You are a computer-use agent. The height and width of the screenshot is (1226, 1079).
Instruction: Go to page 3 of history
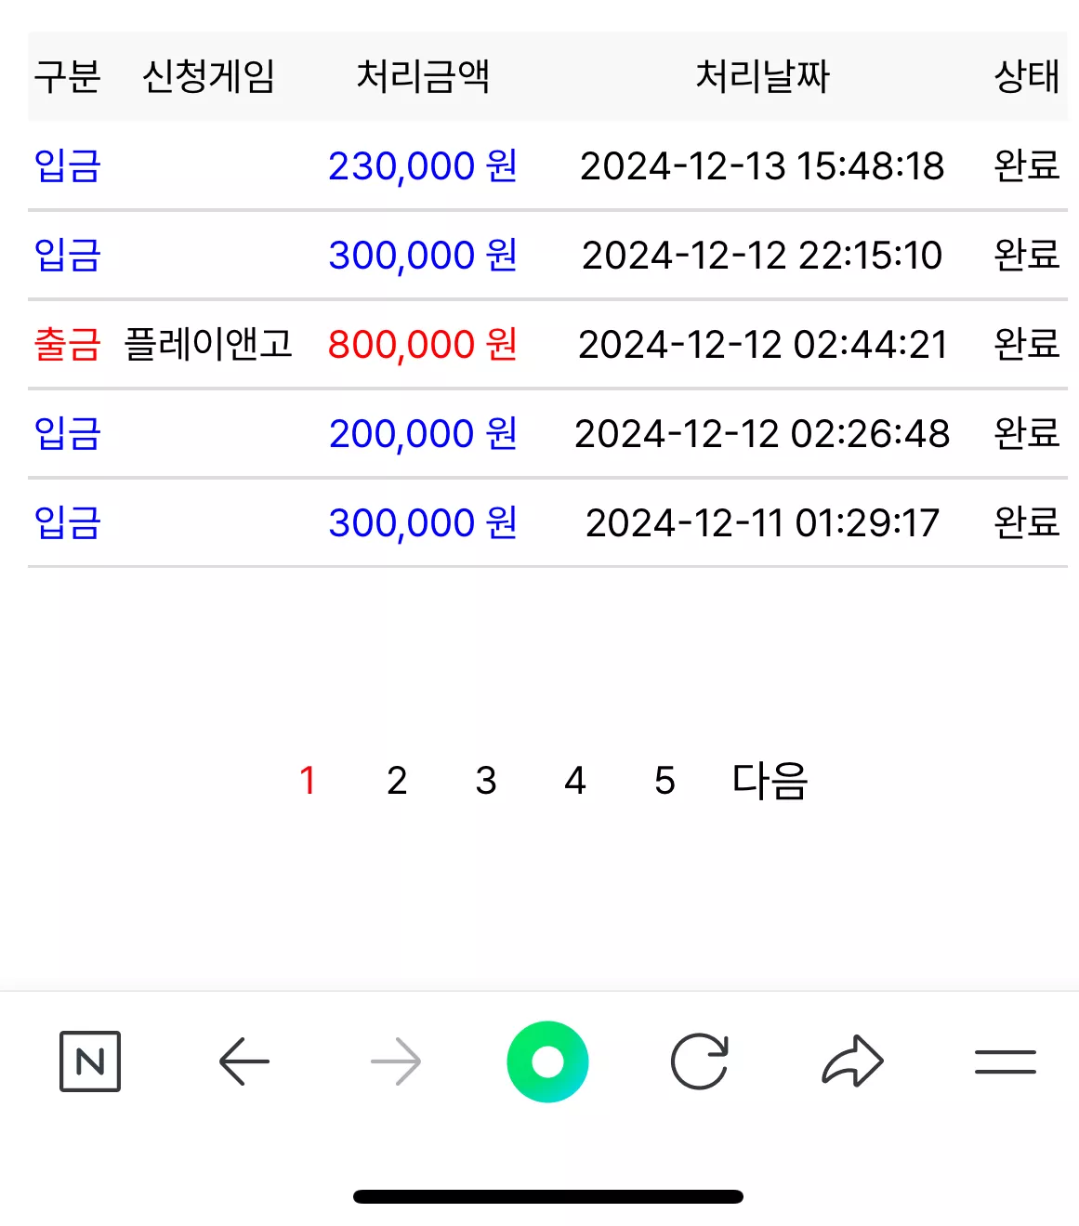[x=486, y=781]
